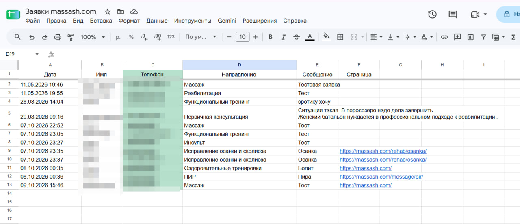View the cloud save status
Screen dimensions: 520x224
(x=134, y=11)
